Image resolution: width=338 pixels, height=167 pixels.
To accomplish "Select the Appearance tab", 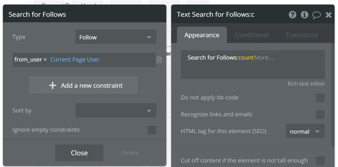I will point(202,35).
